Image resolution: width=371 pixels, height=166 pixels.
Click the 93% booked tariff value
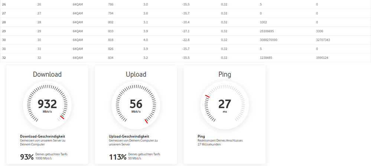26,157
